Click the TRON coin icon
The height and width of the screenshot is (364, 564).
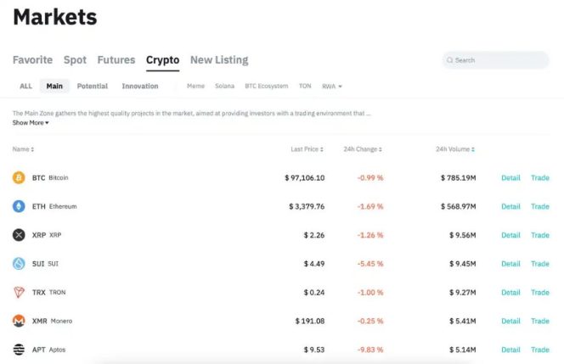point(19,293)
